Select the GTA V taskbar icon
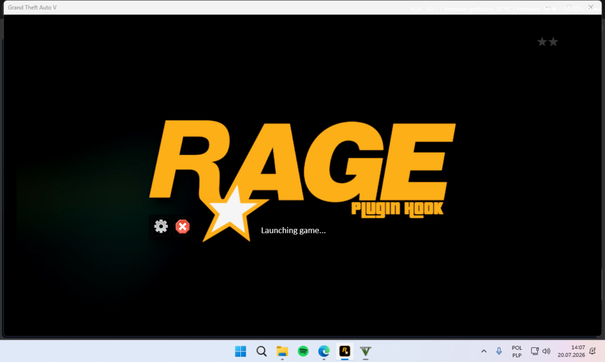 (x=365, y=351)
